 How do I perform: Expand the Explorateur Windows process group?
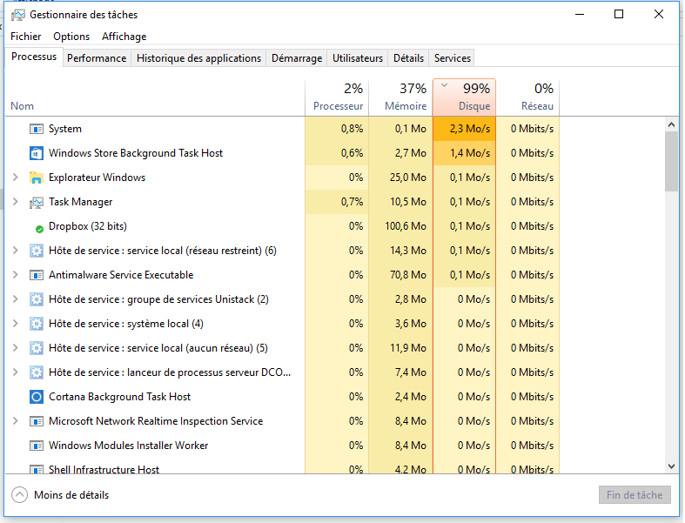click(15, 178)
